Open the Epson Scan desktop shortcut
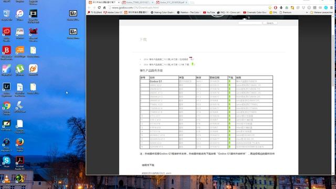 coord(20,106)
